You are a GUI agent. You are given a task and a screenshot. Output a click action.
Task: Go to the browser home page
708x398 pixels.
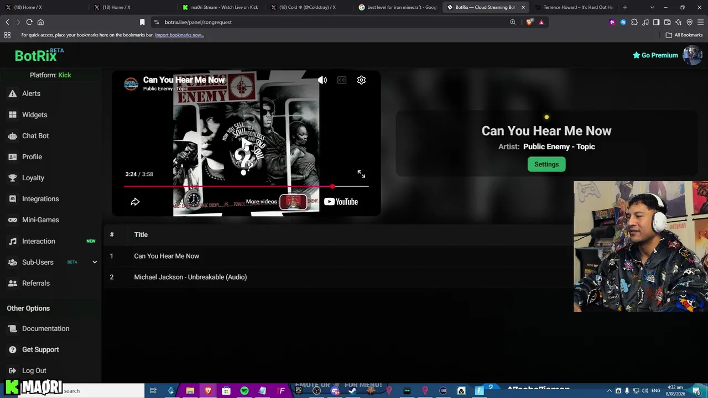40,22
